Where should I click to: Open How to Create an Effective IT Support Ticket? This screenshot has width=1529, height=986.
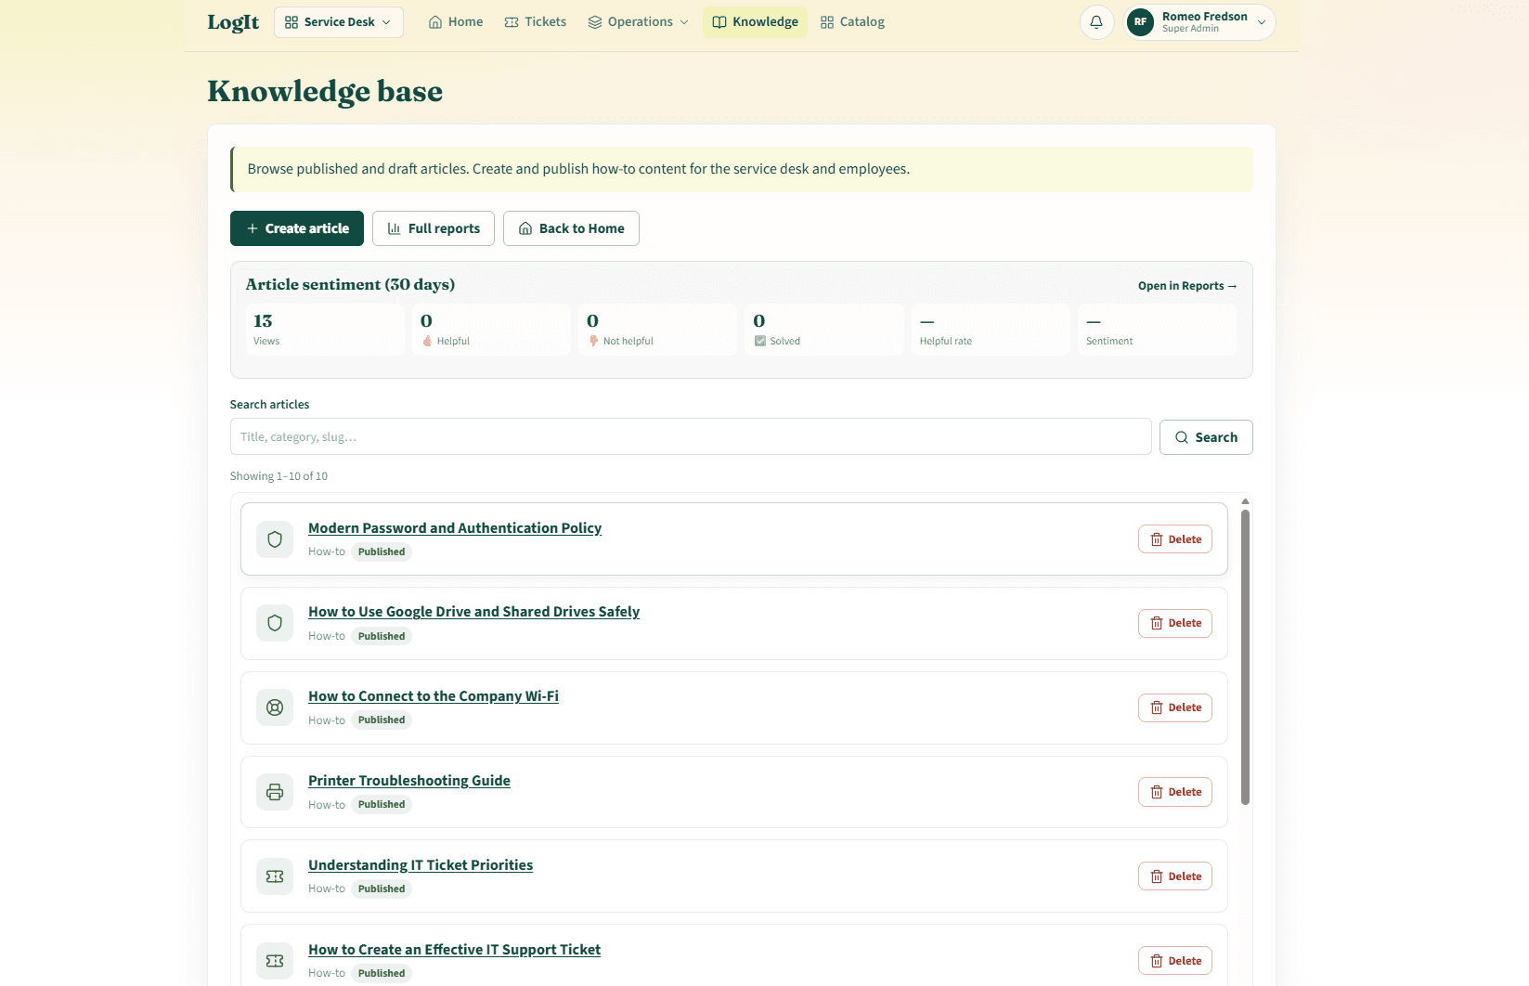coord(454,950)
